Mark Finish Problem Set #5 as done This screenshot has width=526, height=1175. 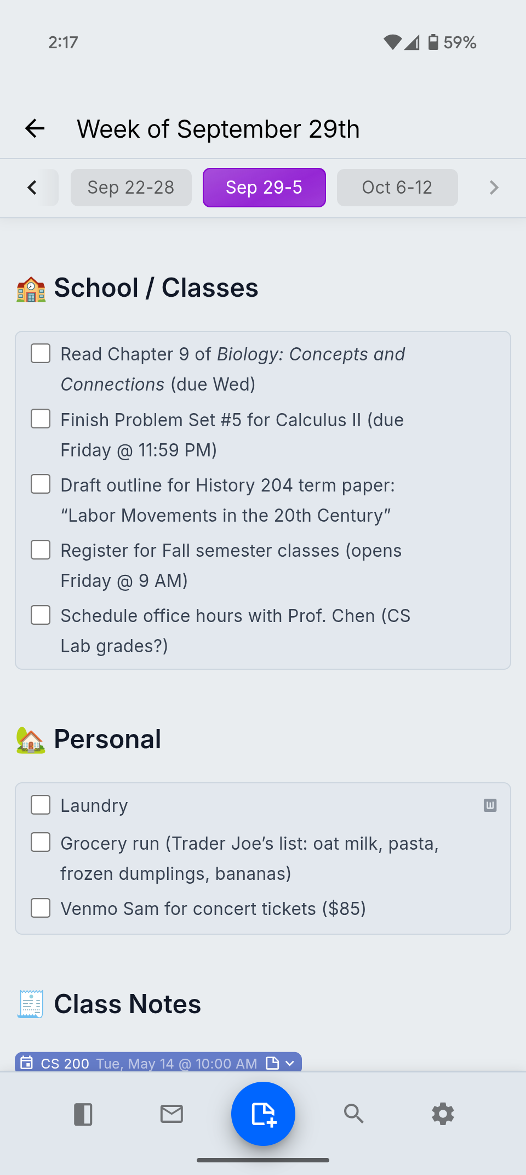(41, 419)
